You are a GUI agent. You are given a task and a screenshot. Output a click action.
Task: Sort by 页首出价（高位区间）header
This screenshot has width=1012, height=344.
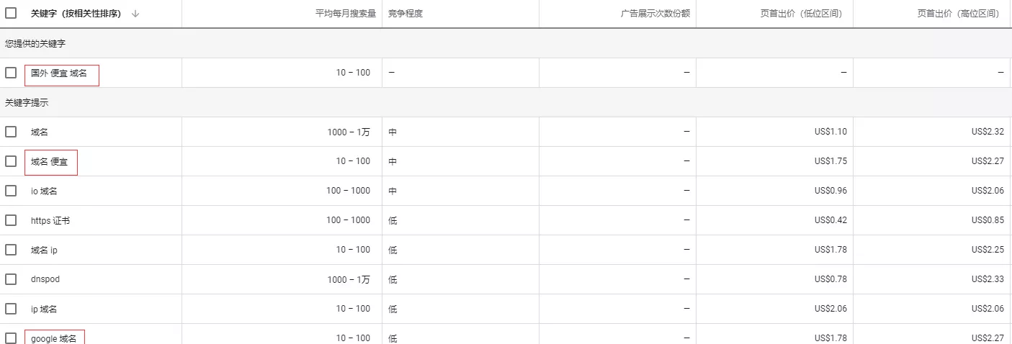click(958, 14)
